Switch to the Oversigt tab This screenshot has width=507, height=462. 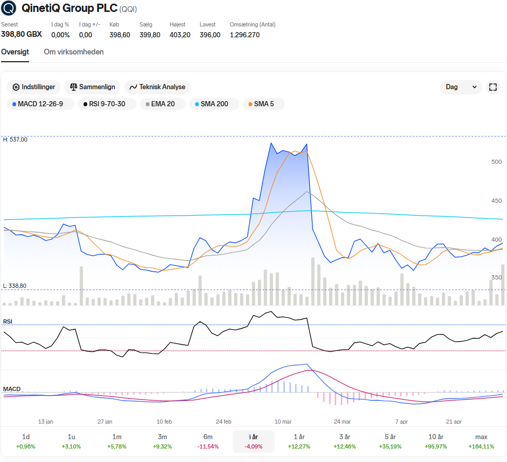point(15,52)
